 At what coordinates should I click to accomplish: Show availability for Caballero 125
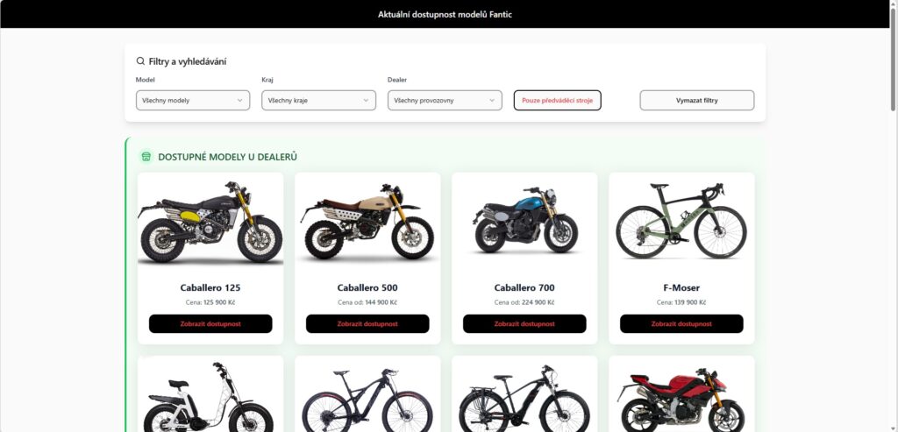[x=210, y=324]
